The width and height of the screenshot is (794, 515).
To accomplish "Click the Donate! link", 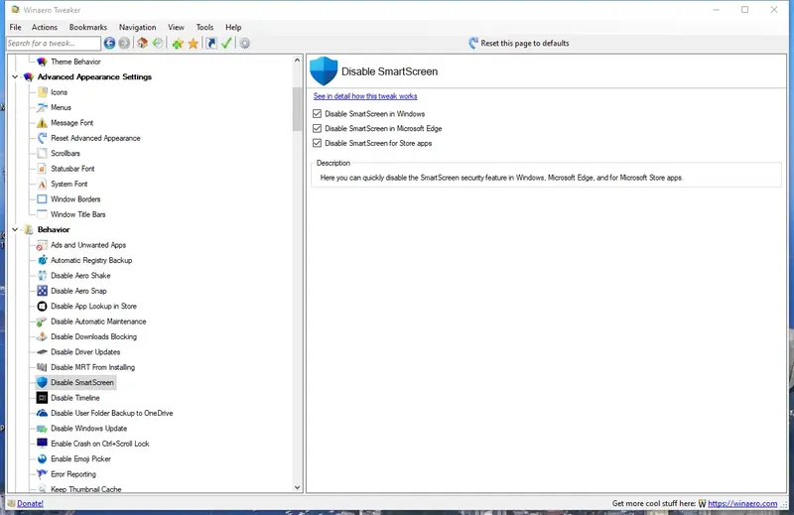I will pos(31,503).
